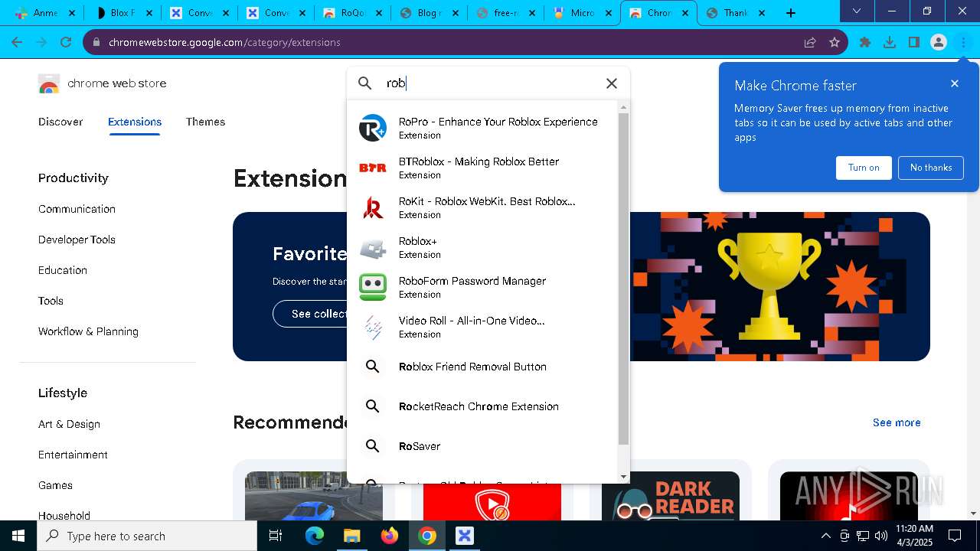Open Workflow & Planning category

88,331
